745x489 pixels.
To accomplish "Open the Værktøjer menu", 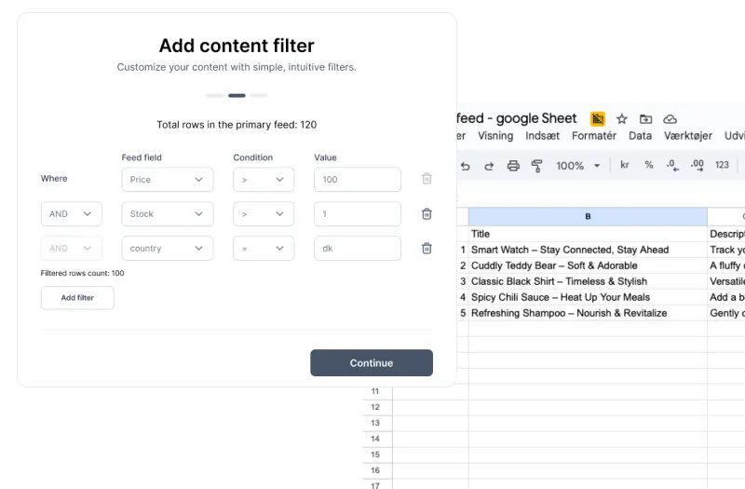I will (x=688, y=136).
